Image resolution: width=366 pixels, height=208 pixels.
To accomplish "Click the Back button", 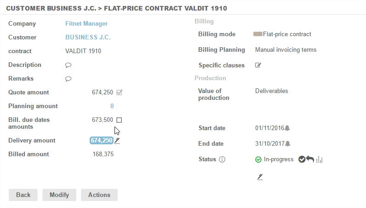I will pyautogui.click(x=23, y=195).
